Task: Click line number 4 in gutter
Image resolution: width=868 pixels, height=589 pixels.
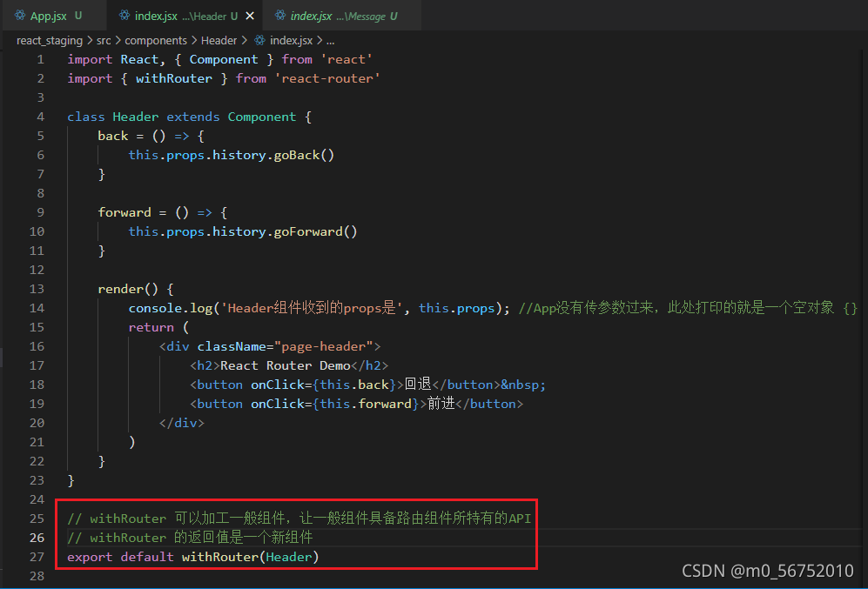Action: pos(40,117)
